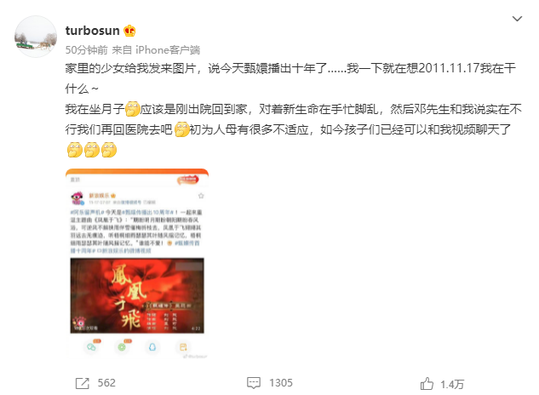Click the 1.4万 likes count
The image size is (539, 395).
pyautogui.click(x=452, y=384)
